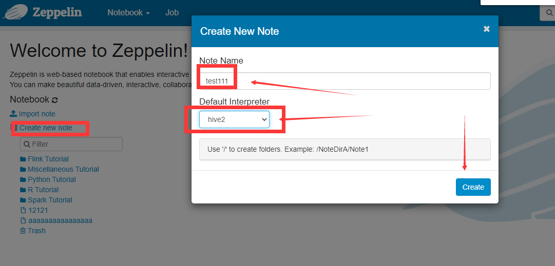Viewport: 555px width, 266px height.
Task: Click the Create new note link
Action: pos(46,128)
